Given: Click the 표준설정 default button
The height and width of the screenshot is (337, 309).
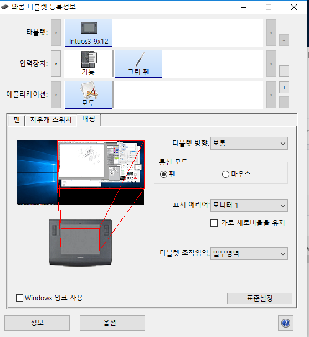Looking at the screenshot, I should coord(260,298).
